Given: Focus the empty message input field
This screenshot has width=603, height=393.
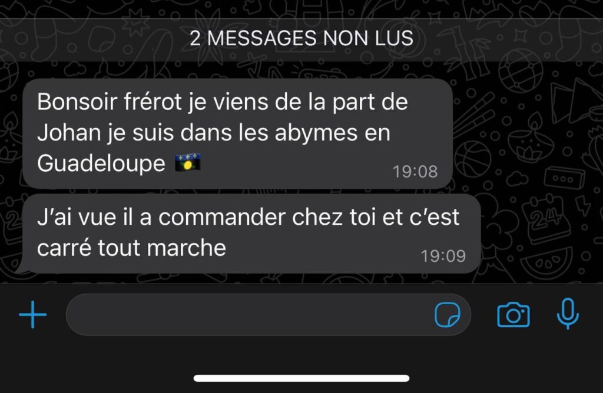Looking at the screenshot, I should [x=269, y=315].
